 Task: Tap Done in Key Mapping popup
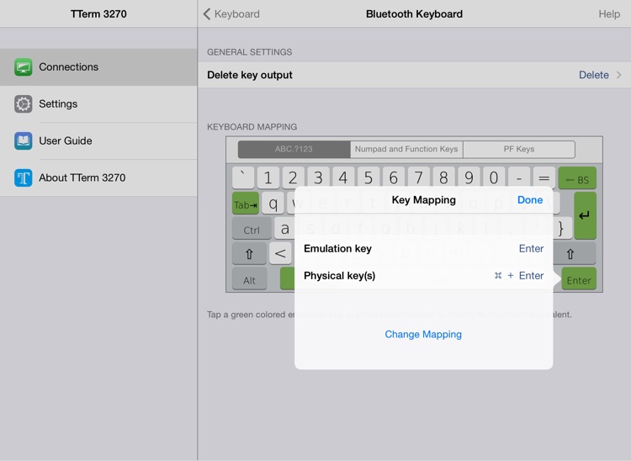530,200
